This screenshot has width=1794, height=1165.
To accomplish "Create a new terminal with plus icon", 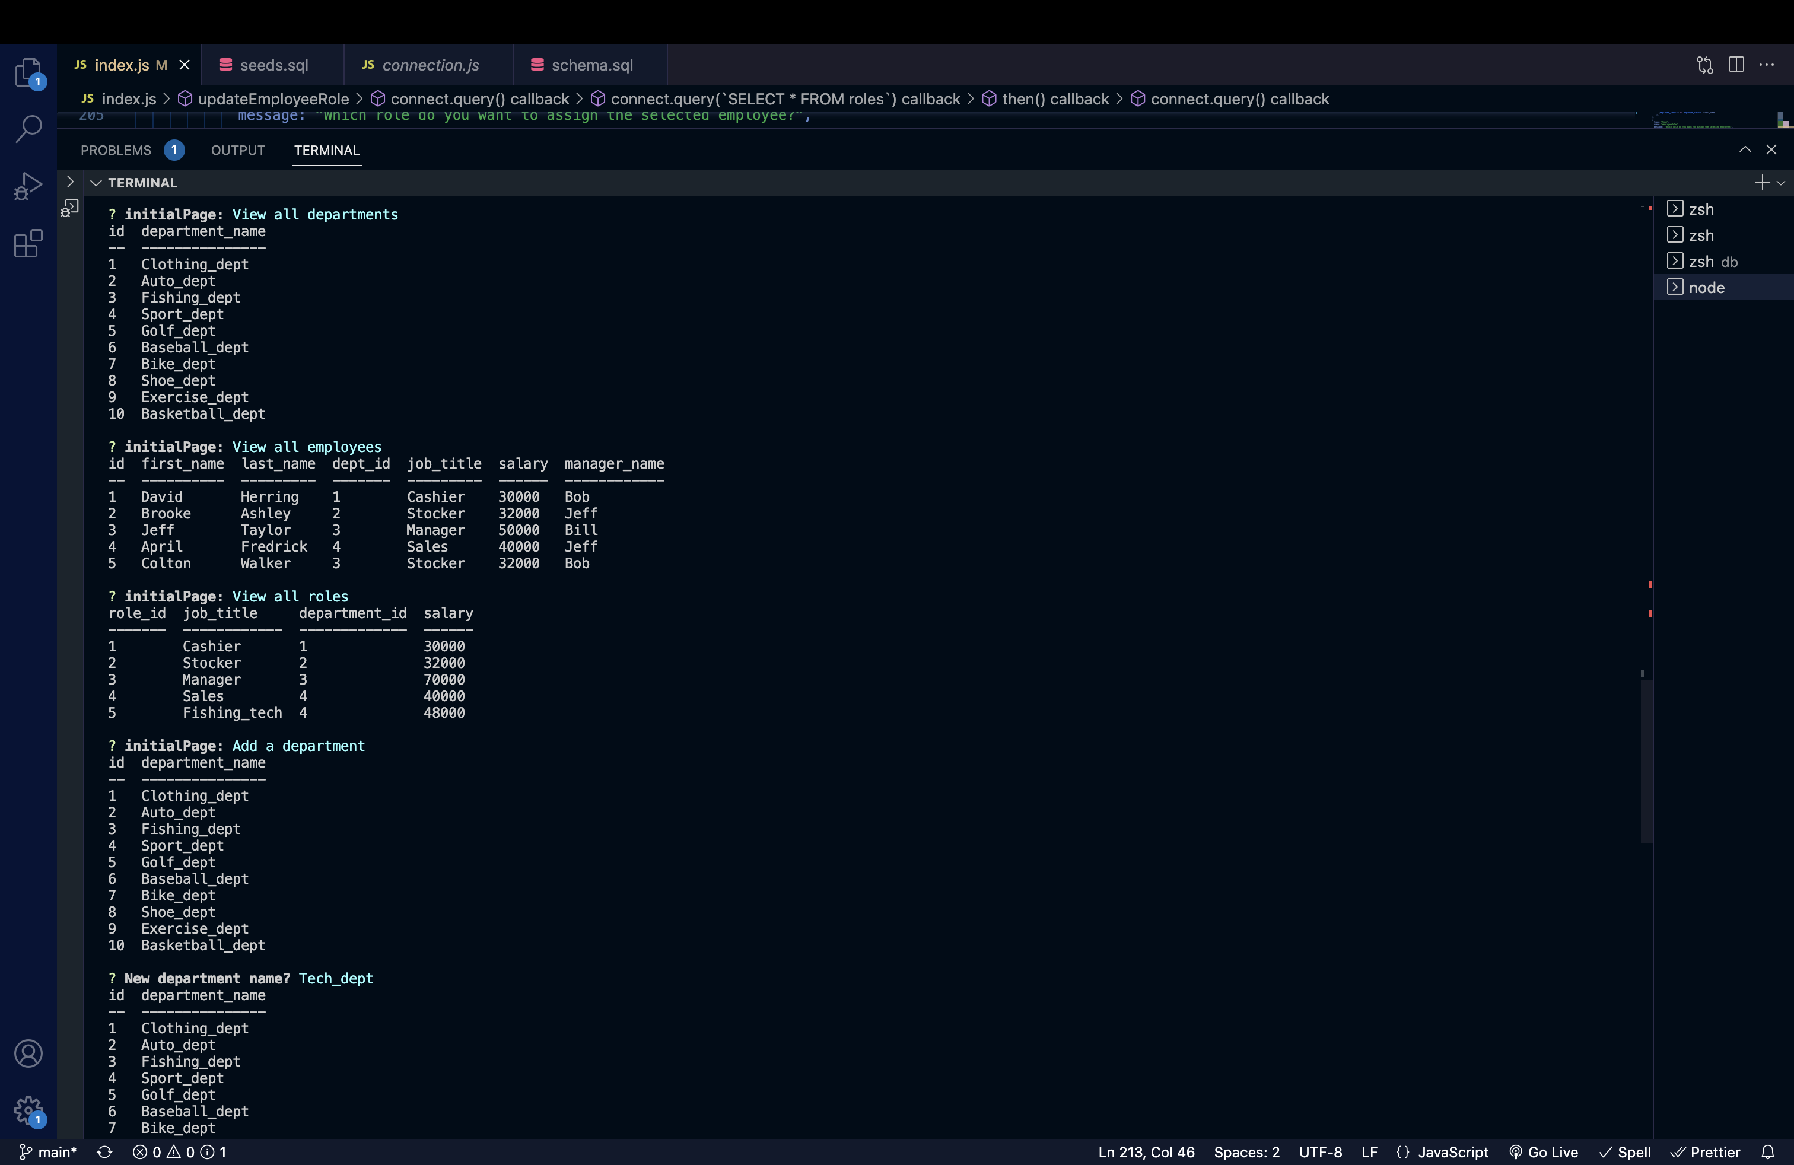I will [x=1761, y=182].
